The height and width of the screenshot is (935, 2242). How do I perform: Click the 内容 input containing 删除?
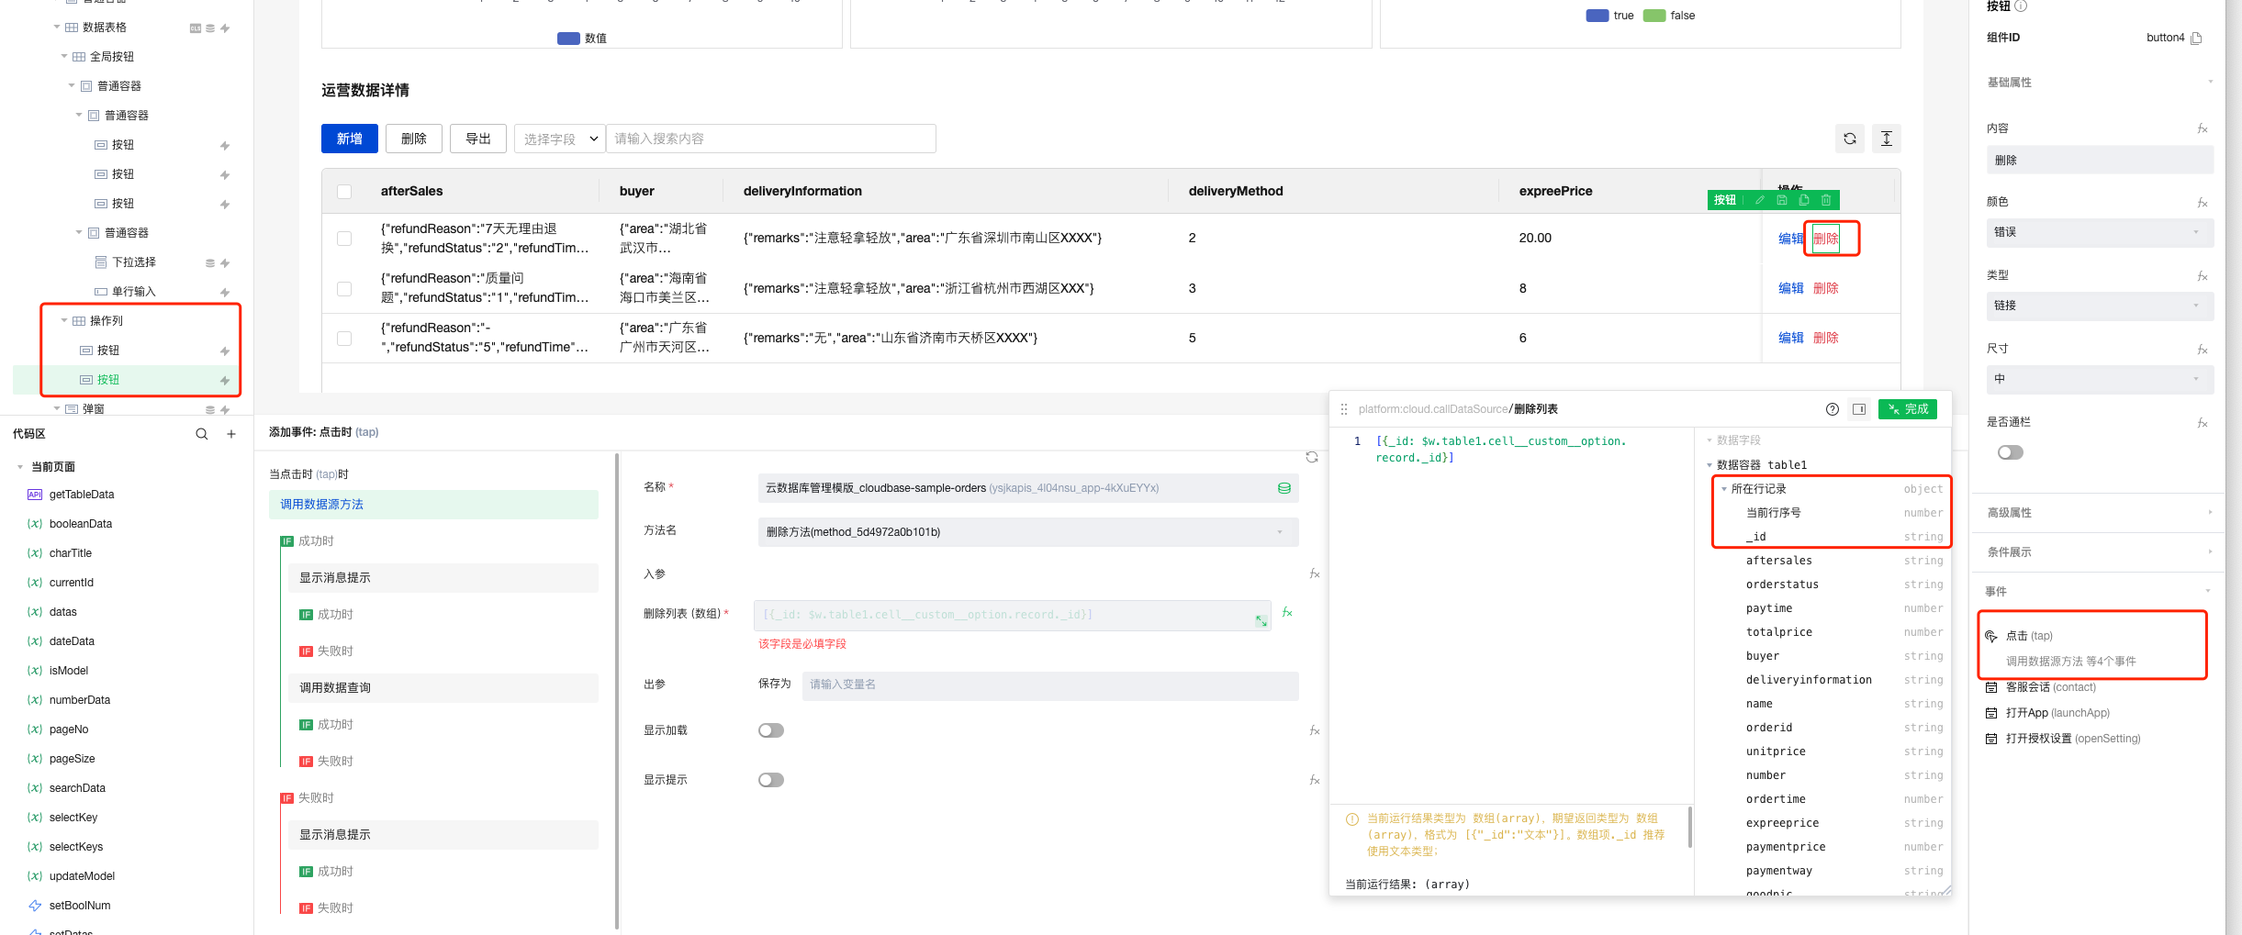tap(2100, 160)
